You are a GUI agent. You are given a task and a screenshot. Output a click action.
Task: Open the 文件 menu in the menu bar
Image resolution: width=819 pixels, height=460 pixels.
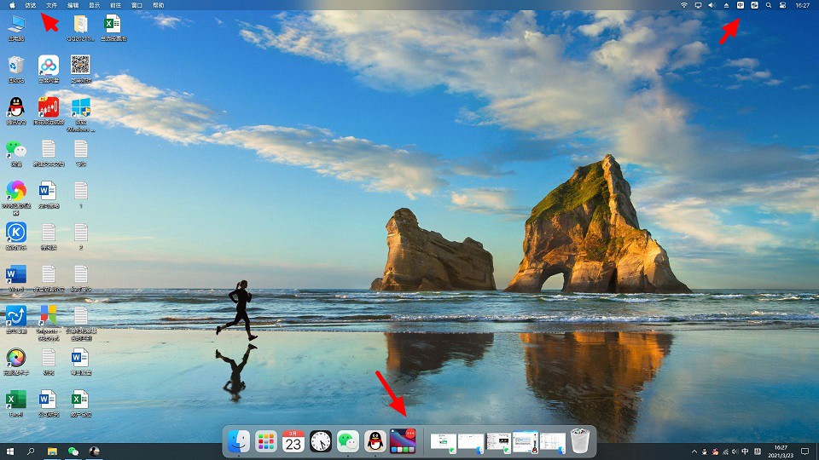click(x=52, y=5)
